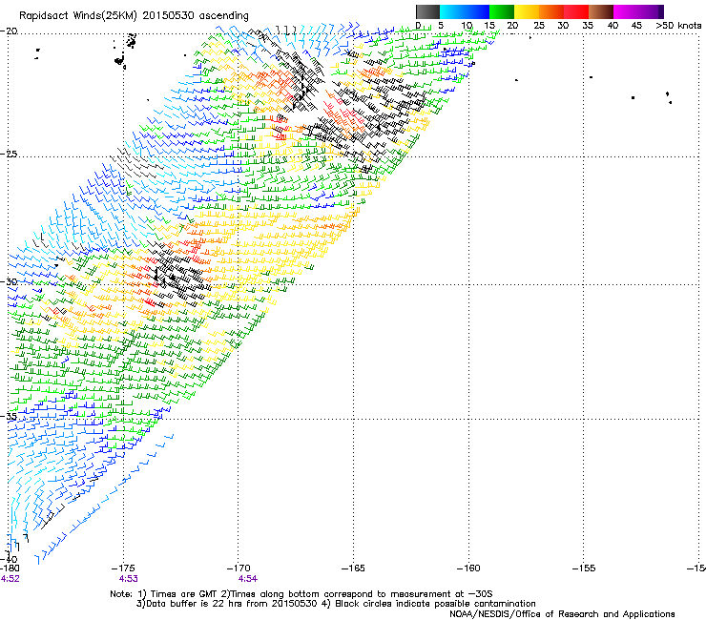Click the legend number '40' label
This screenshot has width=706, height=620.
tap(613, 26)
